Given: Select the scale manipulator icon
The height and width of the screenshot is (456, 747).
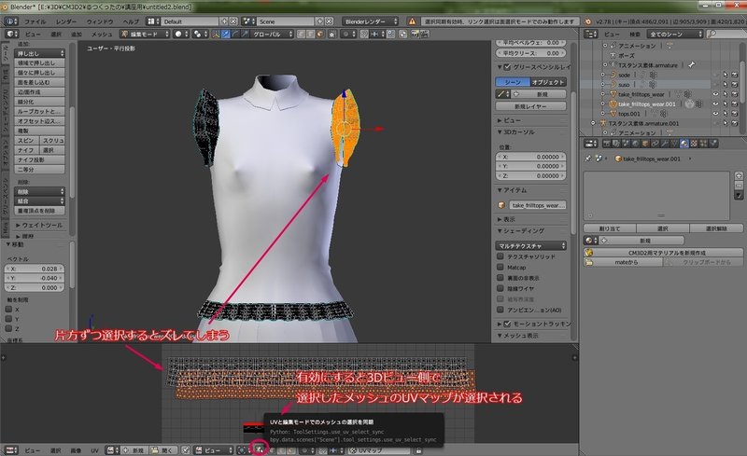Looking at the screenshot, I should (245, 35).
